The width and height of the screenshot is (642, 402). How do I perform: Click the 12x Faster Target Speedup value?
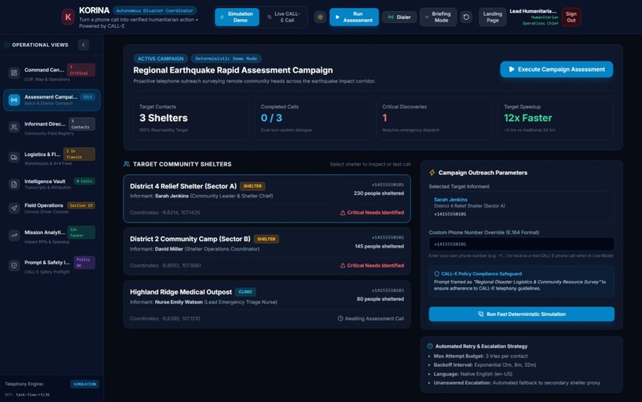point(528,118)
